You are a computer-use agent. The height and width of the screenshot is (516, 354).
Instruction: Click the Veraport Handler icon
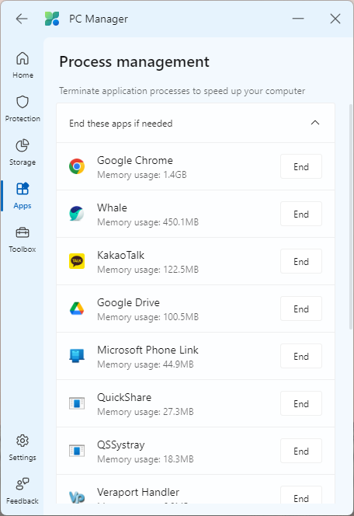tap(77, 497)
